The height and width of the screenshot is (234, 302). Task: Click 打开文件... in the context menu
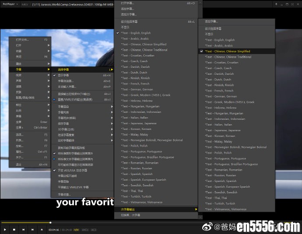[x=23, y=39]
